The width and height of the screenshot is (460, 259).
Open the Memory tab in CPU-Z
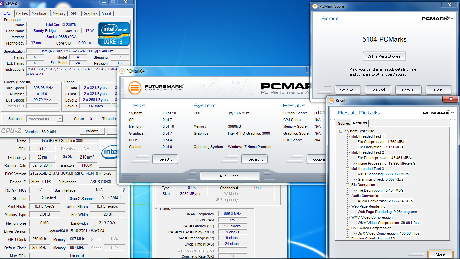pyautogui.click(x=59, y=13)
